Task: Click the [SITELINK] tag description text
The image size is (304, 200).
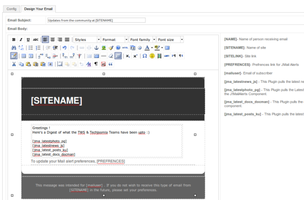Action: (240, 56)
